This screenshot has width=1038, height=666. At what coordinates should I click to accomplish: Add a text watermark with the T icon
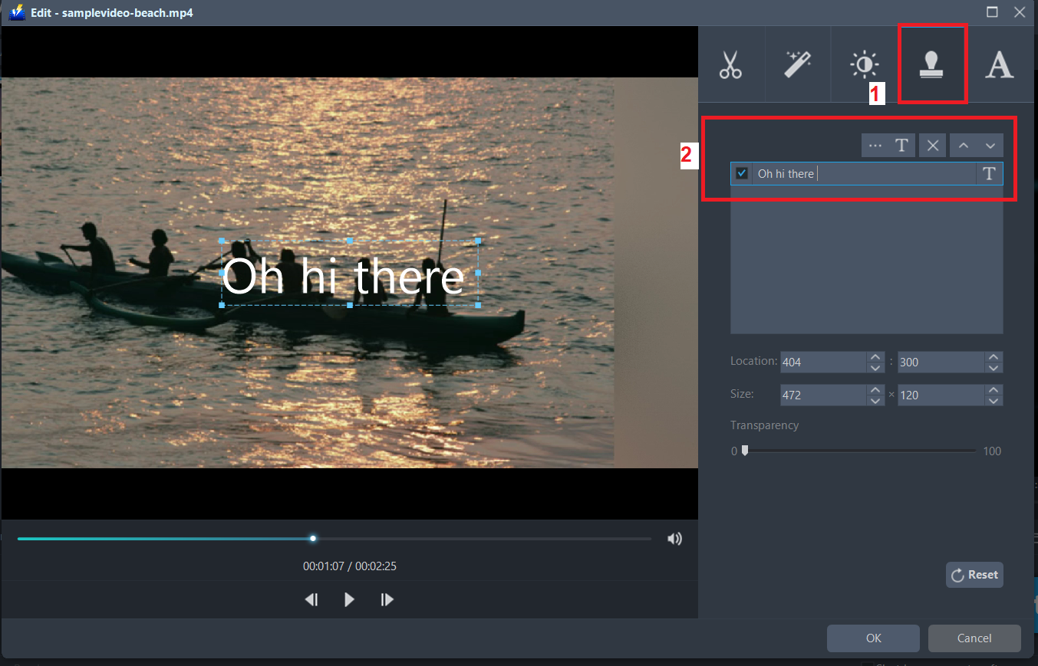coord(901,145)
